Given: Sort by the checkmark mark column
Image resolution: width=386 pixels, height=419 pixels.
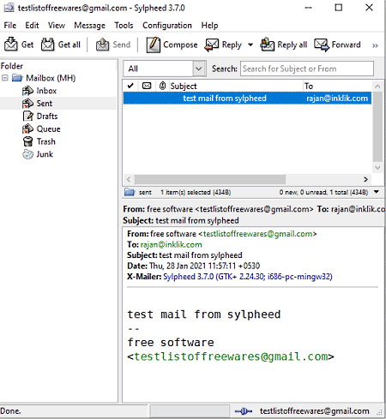Looking at the screenshot, I should tap(130, 86).
